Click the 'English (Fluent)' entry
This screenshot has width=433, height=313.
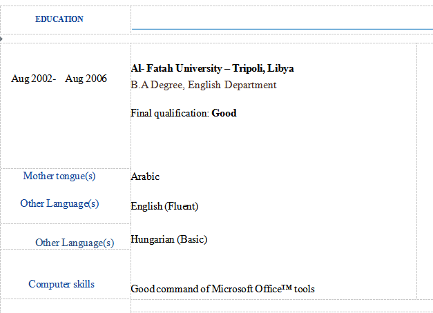tap(164, 206)
